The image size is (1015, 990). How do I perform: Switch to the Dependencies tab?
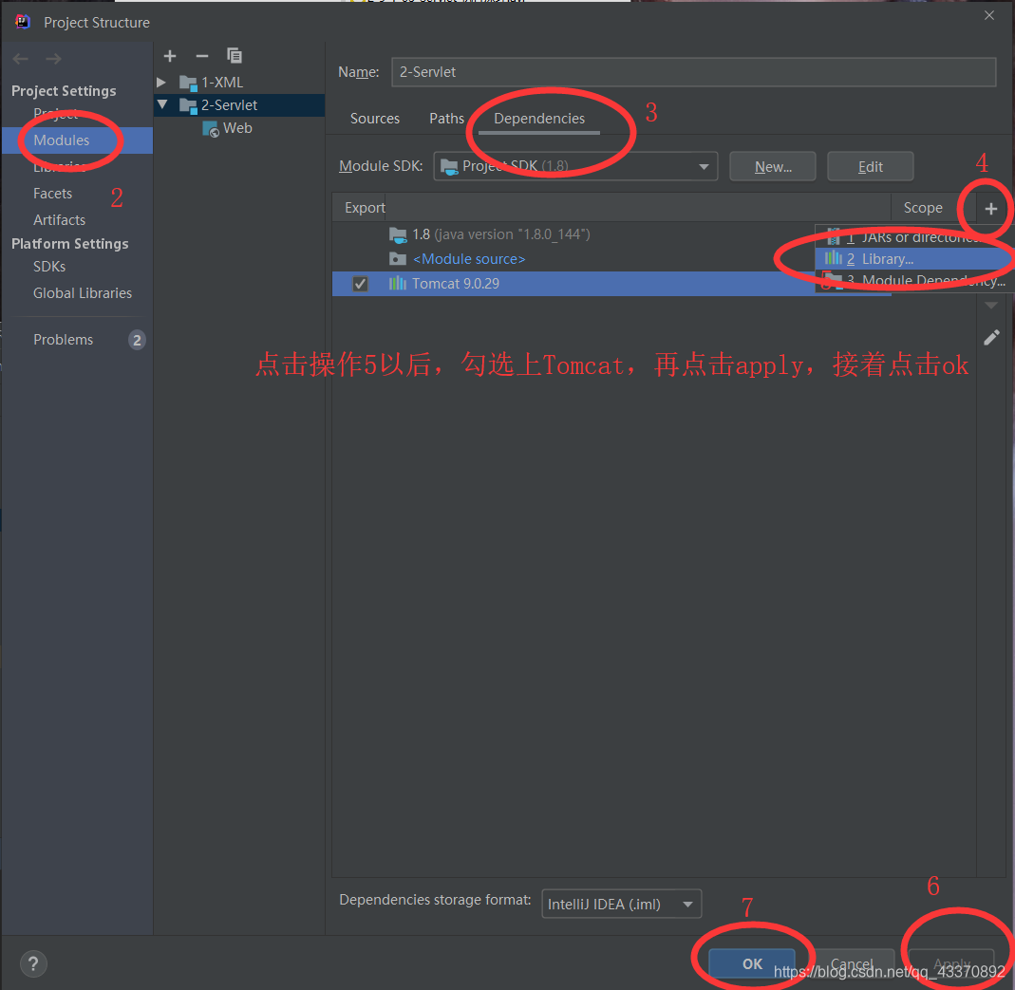click(x=539, y=119)
